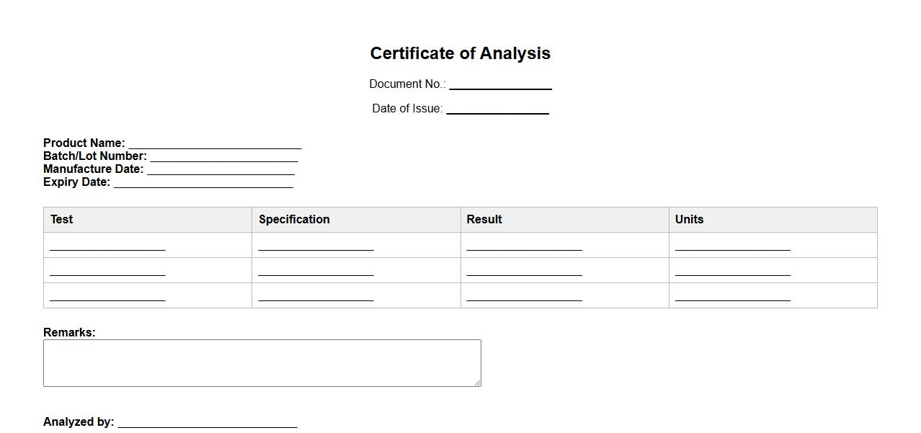921x433 pixels.
Task: Click inside the Remarks text area
Action: tap(262, 362)
